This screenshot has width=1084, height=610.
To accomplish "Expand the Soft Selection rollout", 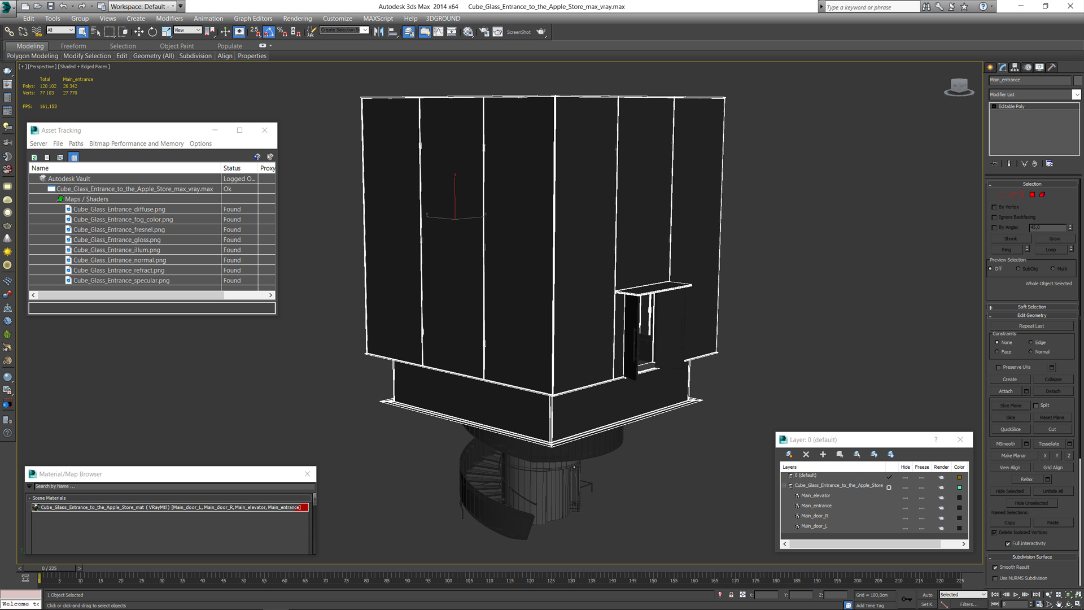I will point(1032,307).
